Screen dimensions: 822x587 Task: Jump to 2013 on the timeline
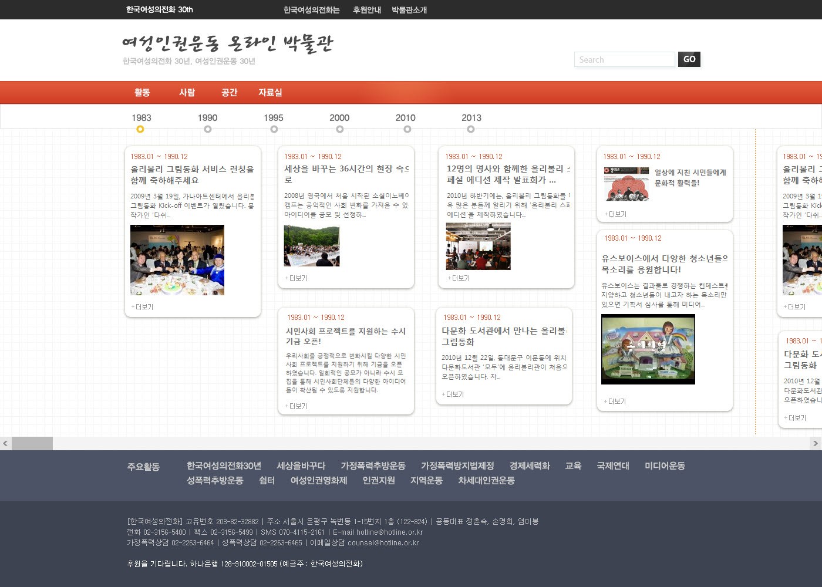click(472, 129)
